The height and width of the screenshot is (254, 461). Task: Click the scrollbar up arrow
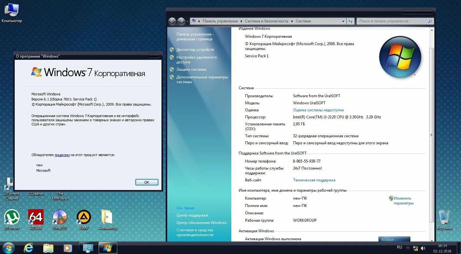[432, 30]
